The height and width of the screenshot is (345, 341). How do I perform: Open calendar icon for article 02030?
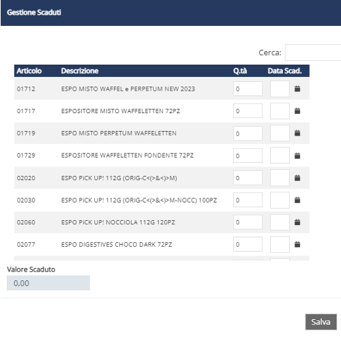[x=297, y=200]
